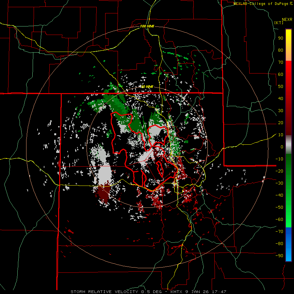The image size is (294, 294).
Task: Select the 40 value on velocity scale
Action: tap(281, 99)
